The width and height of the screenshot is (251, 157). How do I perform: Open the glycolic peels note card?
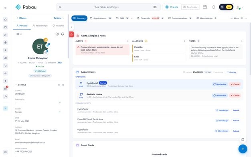click(x=216, y=52)
